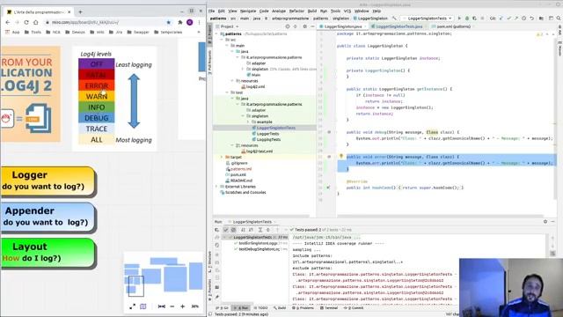Open IntelliJ search everywhere magnifier
The width and height of the screenshot is (563, 317).
click(x=559, y=18)
